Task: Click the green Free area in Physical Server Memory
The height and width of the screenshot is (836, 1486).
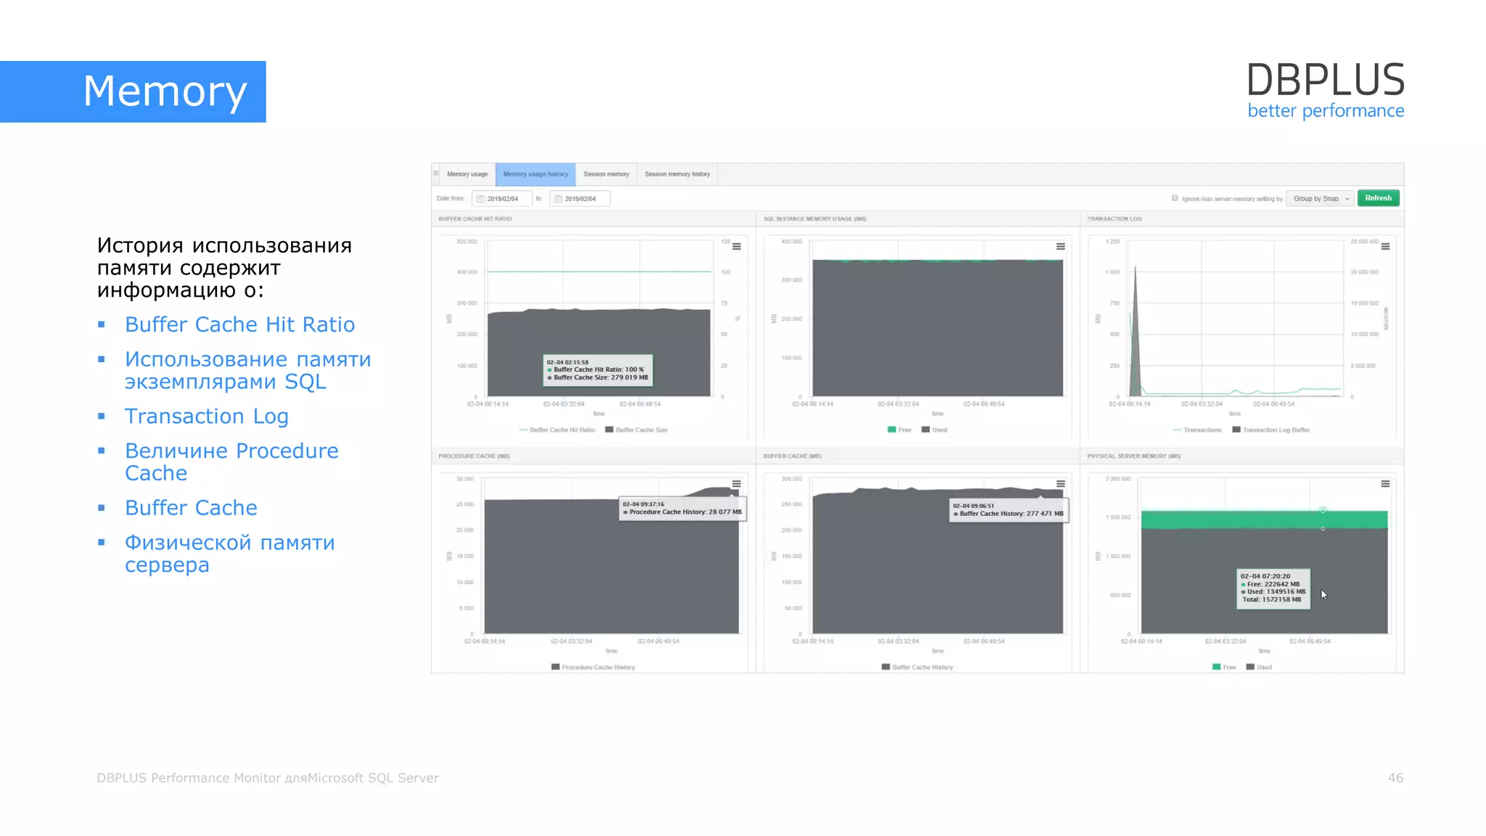Action: point(1264,520)
